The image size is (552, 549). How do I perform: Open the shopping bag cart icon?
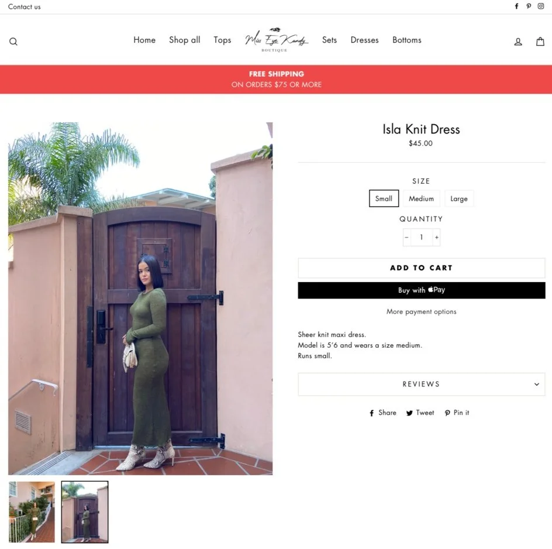point(540,41)
